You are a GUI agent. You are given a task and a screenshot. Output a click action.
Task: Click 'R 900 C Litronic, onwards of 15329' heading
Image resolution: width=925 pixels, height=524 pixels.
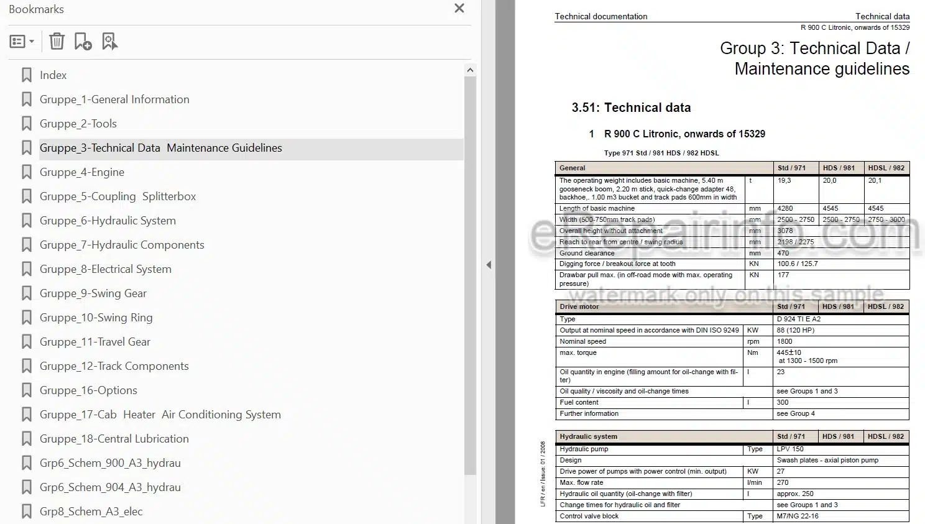pyautogui.click(x=684, y=134)
